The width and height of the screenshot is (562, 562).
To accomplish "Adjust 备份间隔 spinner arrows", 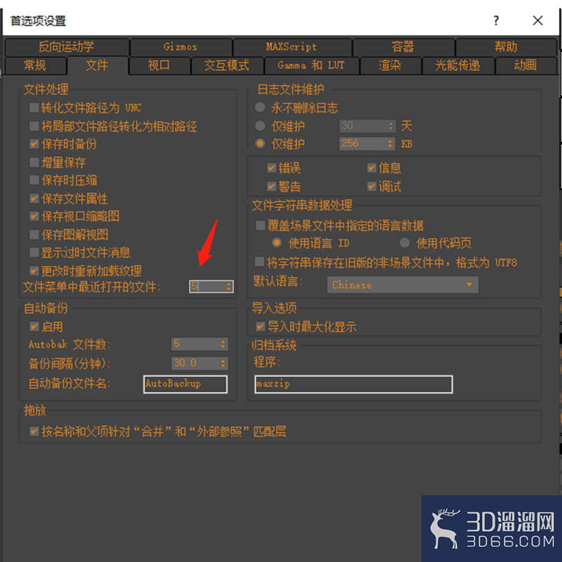I will pos(223,363).
